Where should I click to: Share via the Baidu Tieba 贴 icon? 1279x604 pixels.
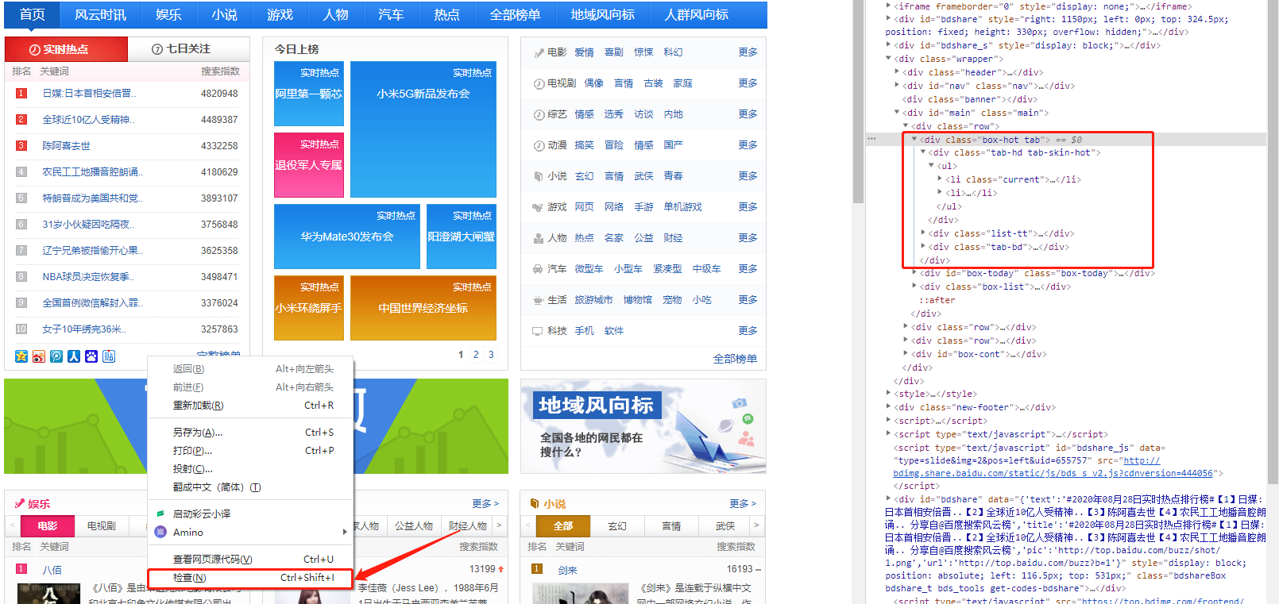(x=109, y=356)
